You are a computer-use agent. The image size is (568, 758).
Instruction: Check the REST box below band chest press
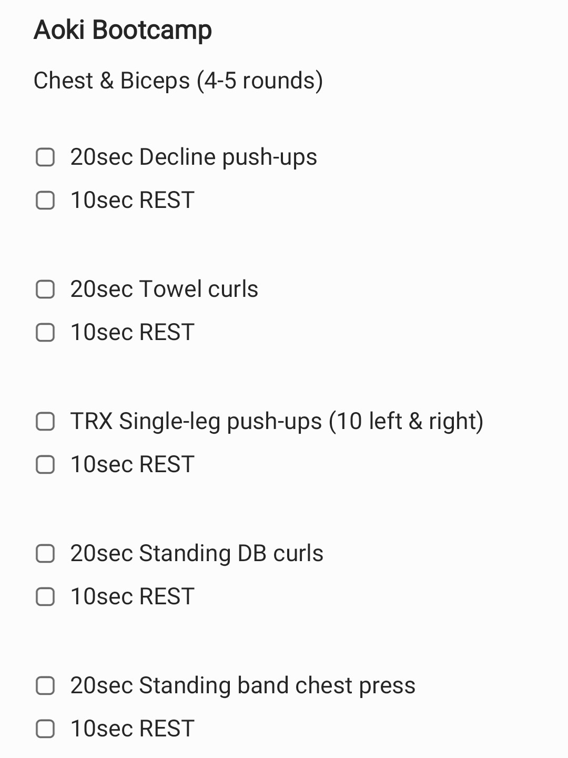tap(45, 729)
